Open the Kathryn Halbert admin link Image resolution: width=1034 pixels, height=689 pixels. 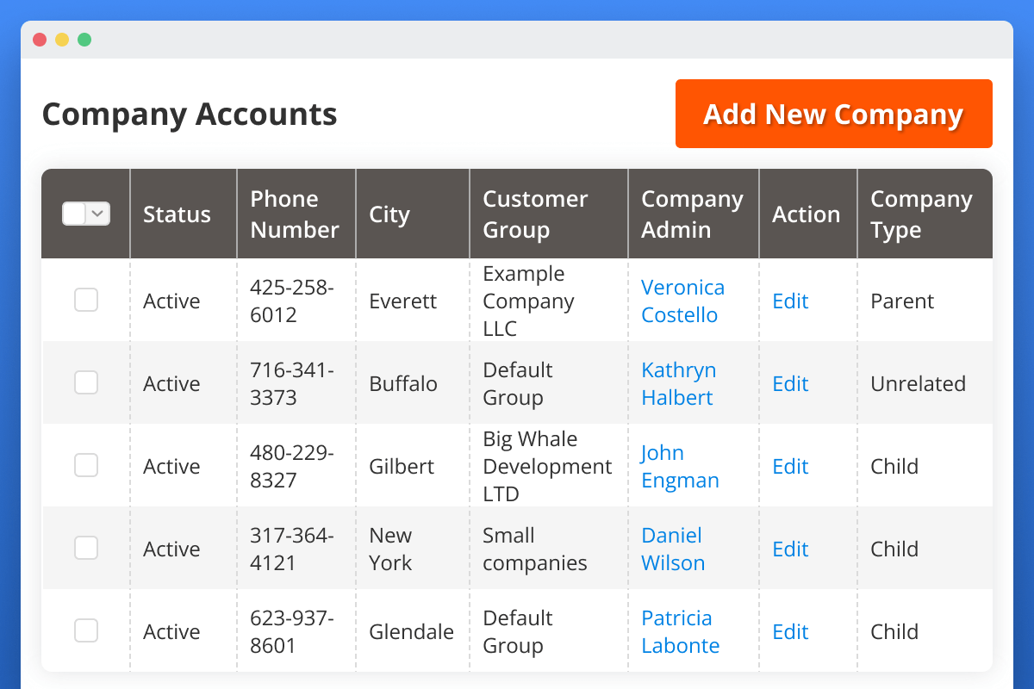678,383
